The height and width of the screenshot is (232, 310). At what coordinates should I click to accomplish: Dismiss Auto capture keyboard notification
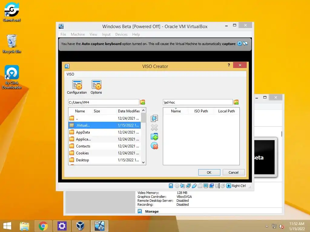click(239, 43)
